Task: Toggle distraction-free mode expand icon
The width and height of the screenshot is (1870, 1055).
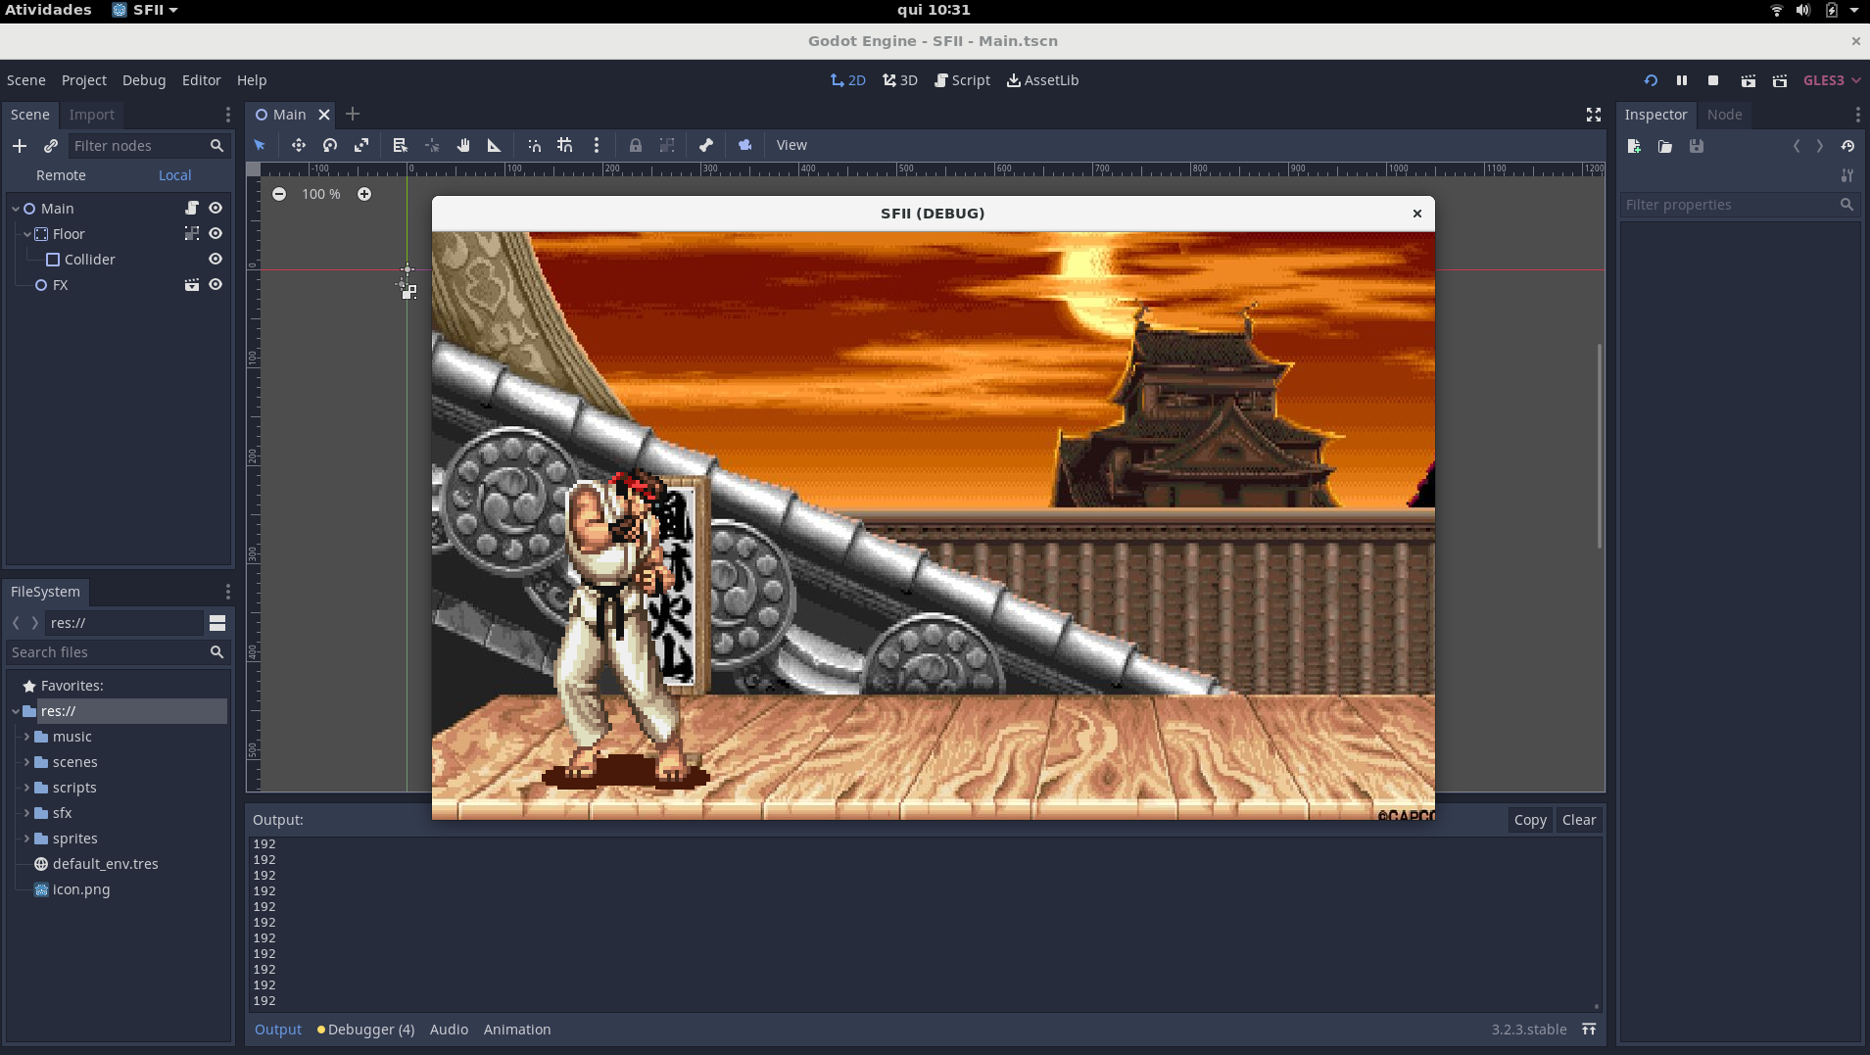Action: coord(1594,115)
